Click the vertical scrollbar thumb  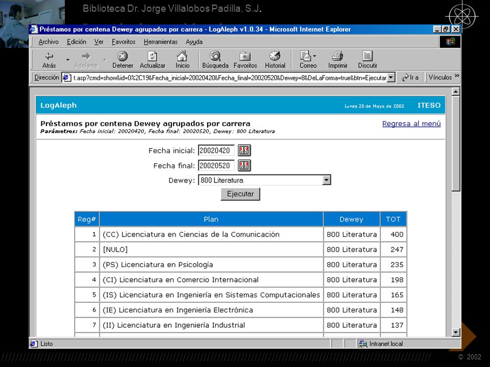(x=456, y=144)
